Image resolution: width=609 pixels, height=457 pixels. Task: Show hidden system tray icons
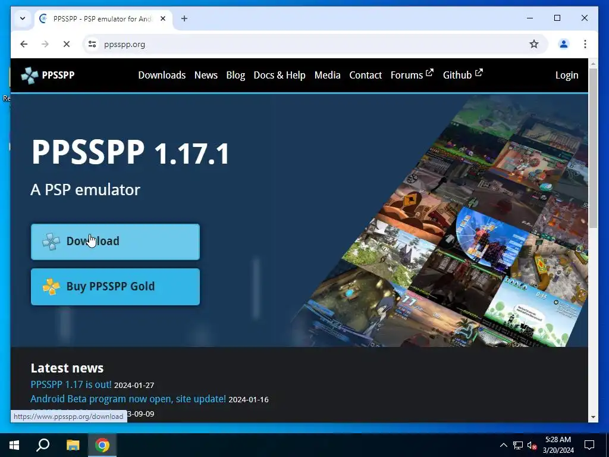(x=503, y=445)
